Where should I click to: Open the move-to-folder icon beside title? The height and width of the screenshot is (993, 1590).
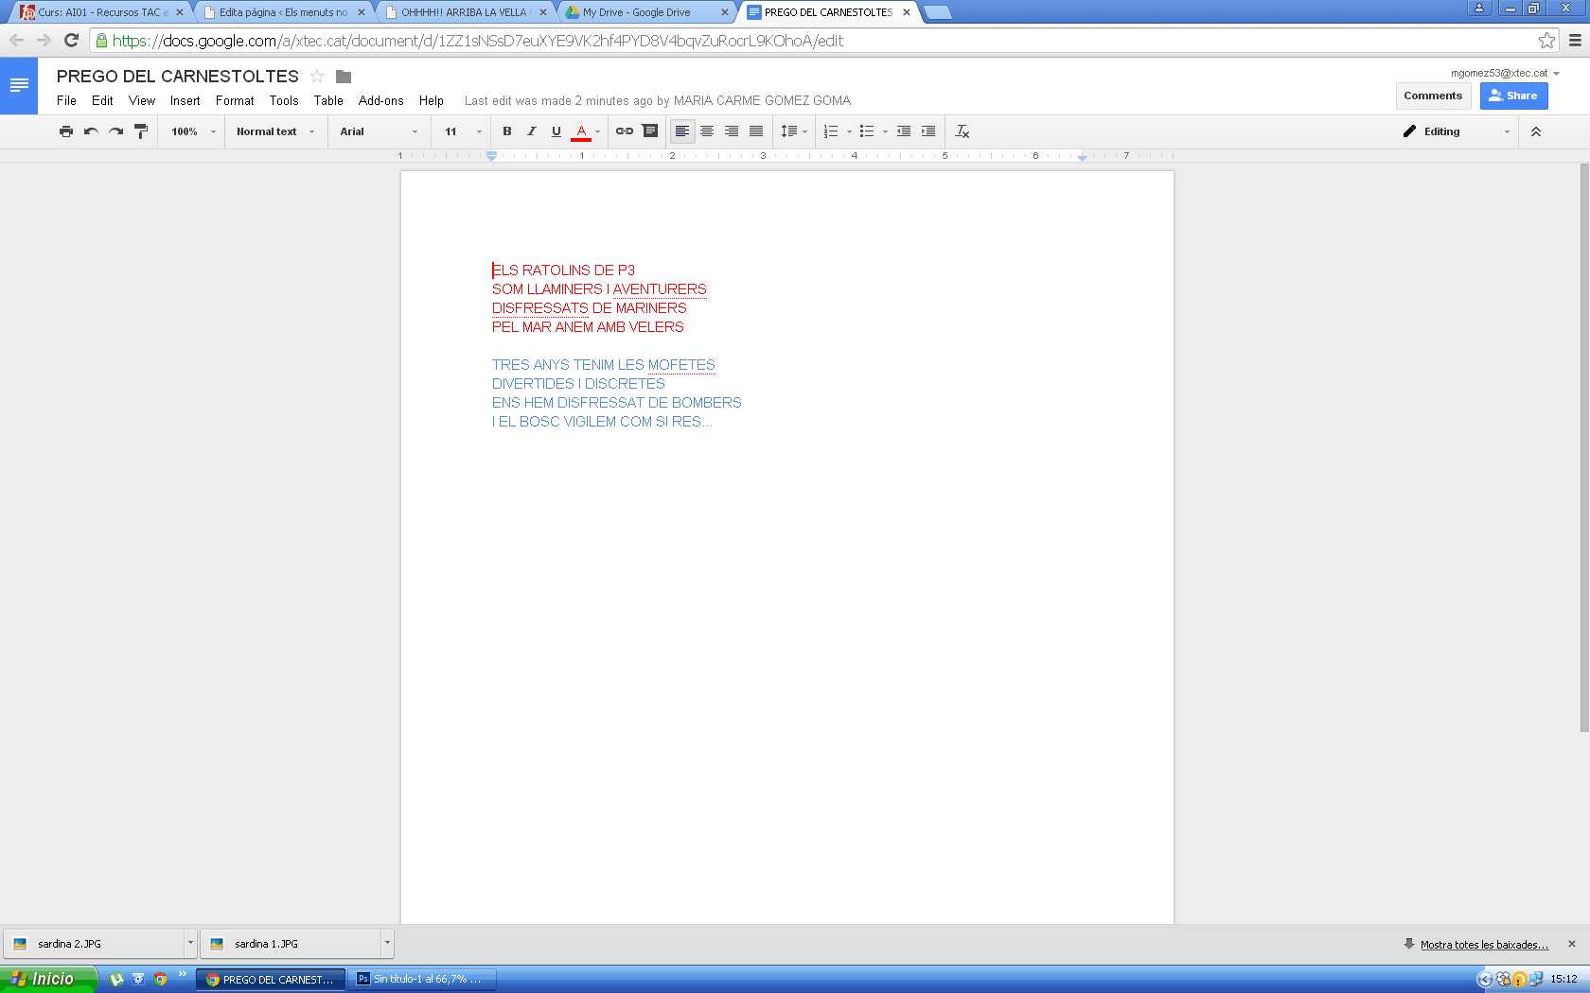[344, 77]
